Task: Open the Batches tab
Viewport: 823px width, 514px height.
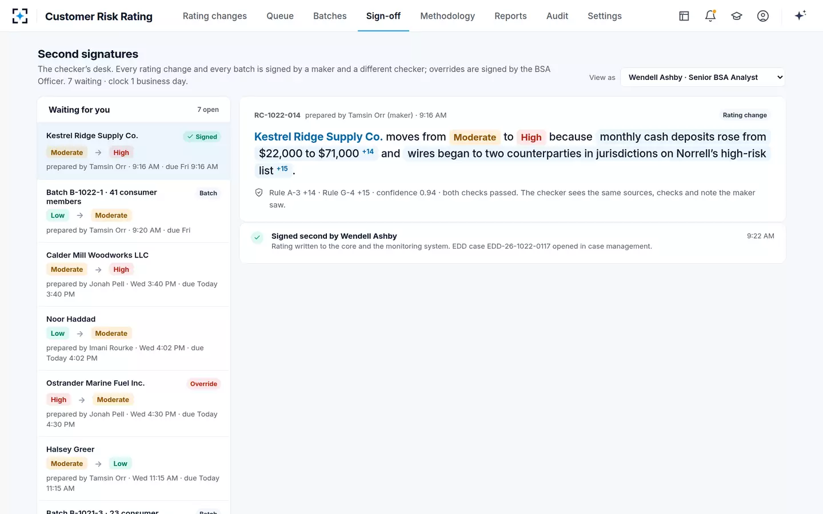Action: [x=330, y=16]
